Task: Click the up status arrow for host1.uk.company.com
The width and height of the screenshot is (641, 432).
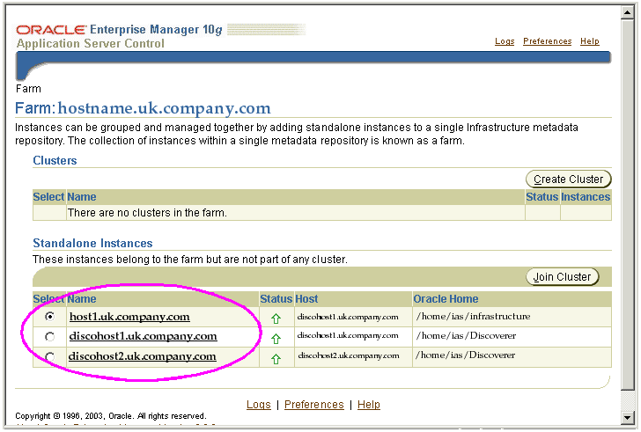Action: (x=276, y=319)
